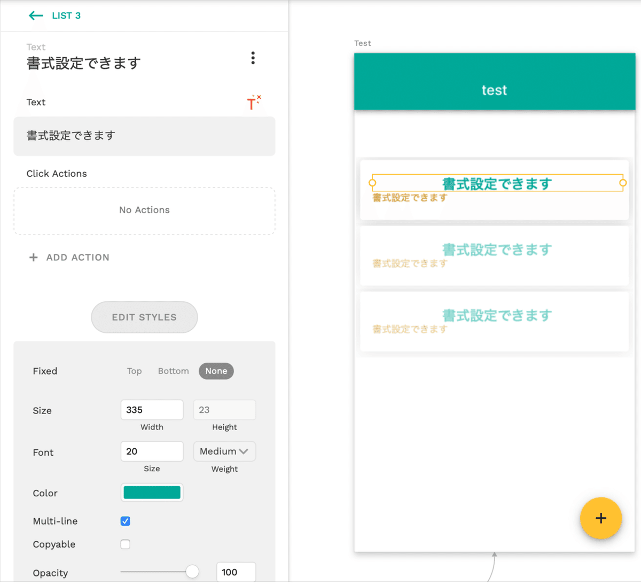Disable the Multi-line option
The width and height of the screenshot is (641, 585).
click(x=125, y=521)
